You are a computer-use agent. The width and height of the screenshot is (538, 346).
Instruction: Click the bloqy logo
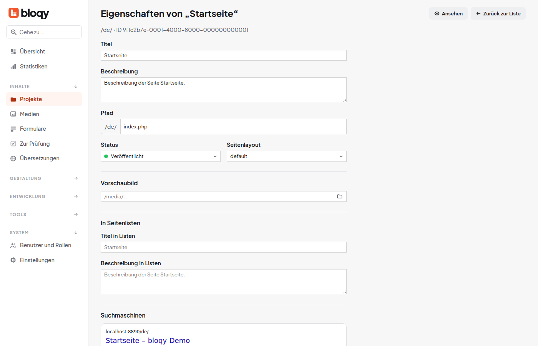click(29, 13)
